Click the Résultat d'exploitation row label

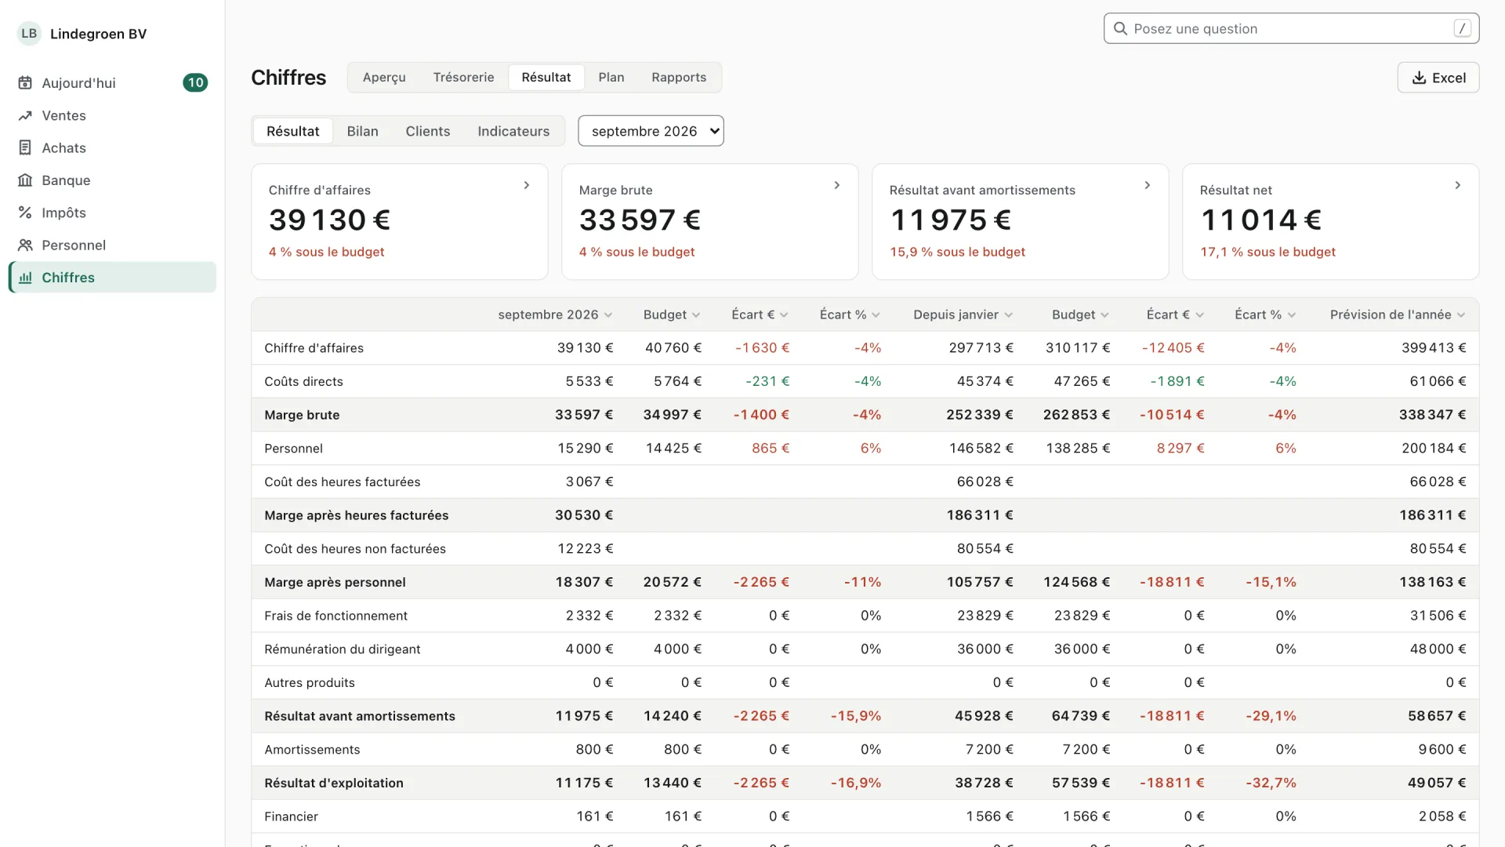coord(334,783)
